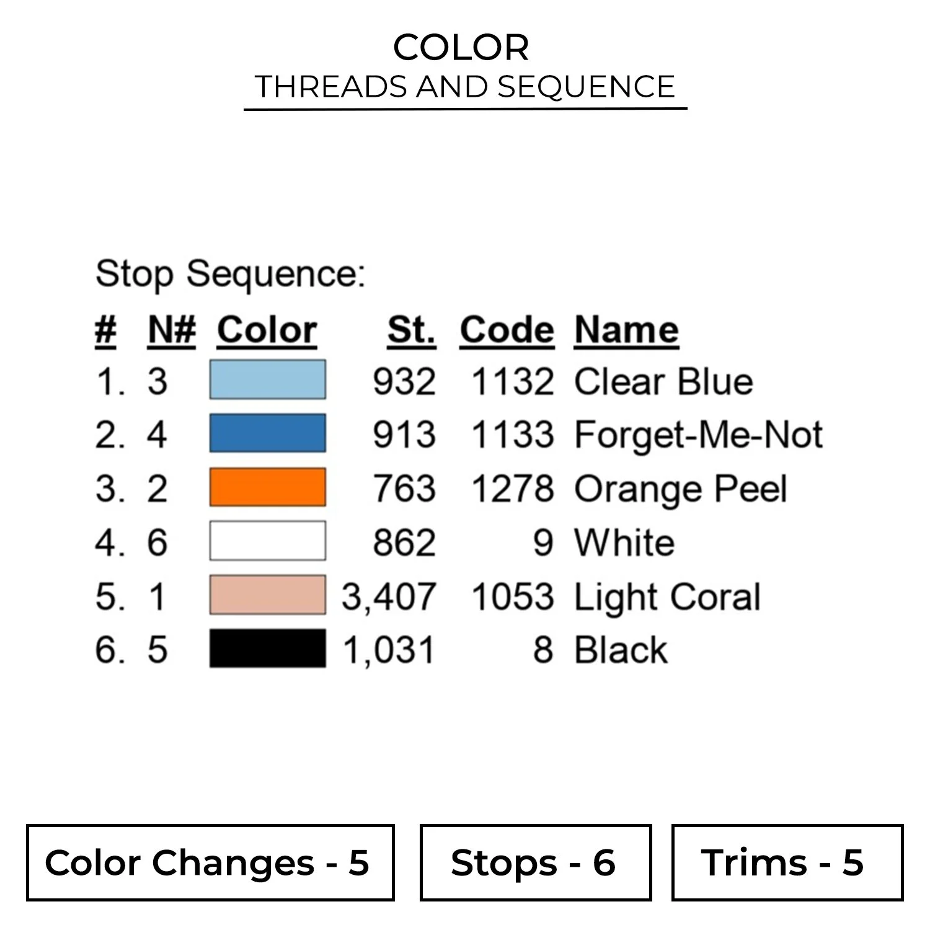Click the Color column header

pos(267,329)
